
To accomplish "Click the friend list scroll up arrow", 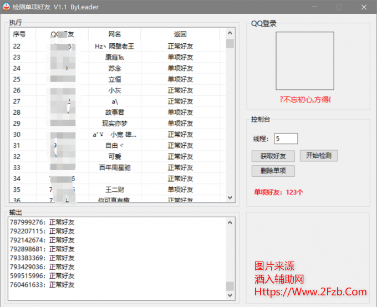I will (x=230, y=33).
